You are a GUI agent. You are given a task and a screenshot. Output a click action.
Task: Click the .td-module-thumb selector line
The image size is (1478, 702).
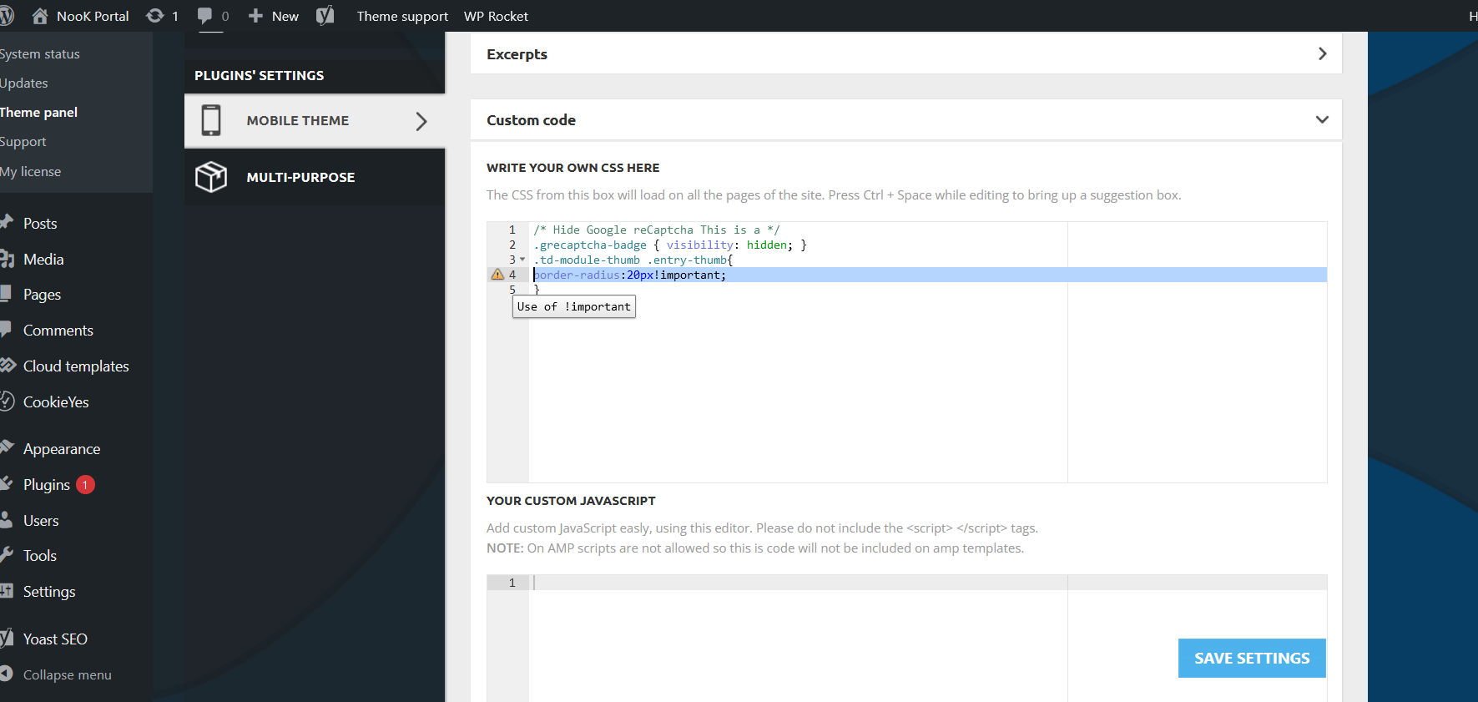click(633, 260)
